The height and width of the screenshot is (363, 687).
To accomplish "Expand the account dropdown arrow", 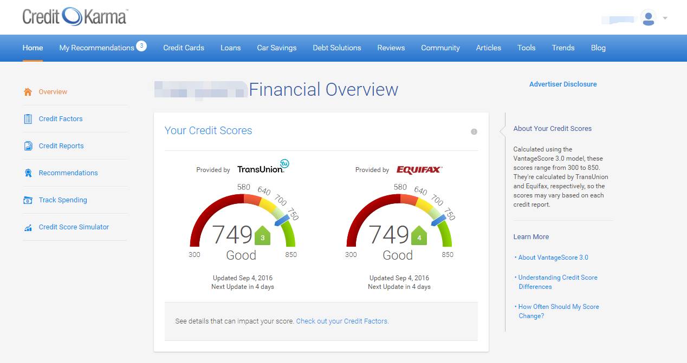I will (x=665, y=18).
